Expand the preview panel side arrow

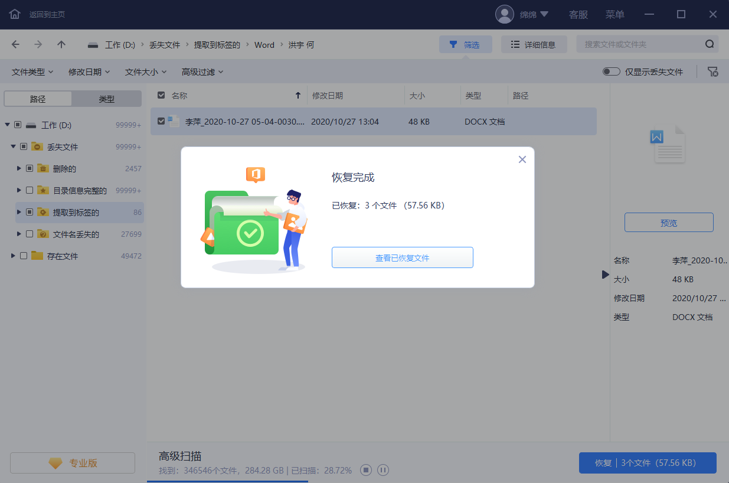pos(605,275)
